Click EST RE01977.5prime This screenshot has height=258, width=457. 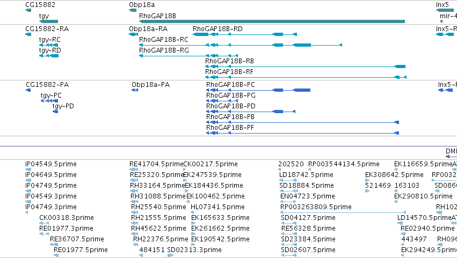click(x=81, y=250)
